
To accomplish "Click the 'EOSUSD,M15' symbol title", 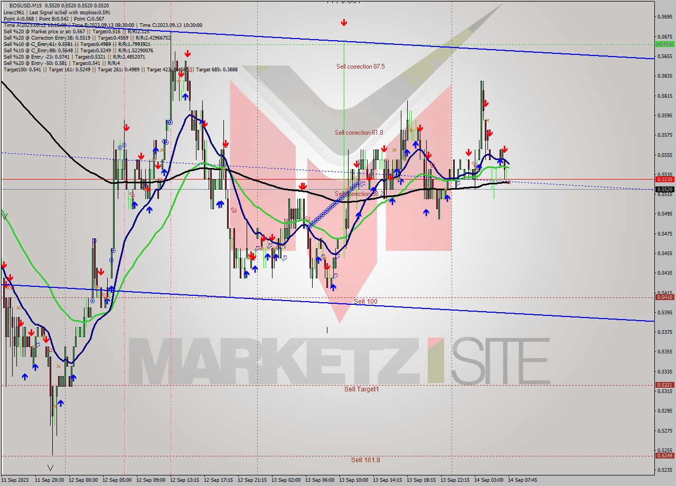I will [25, 5].
